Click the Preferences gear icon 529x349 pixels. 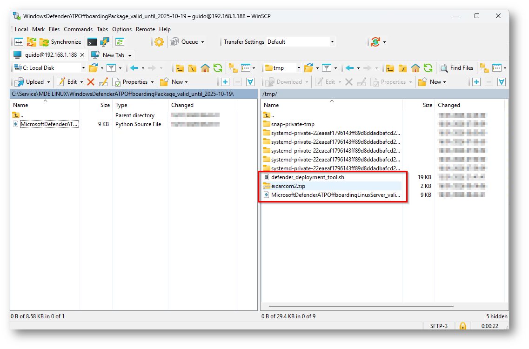click(x=159, y=42)
